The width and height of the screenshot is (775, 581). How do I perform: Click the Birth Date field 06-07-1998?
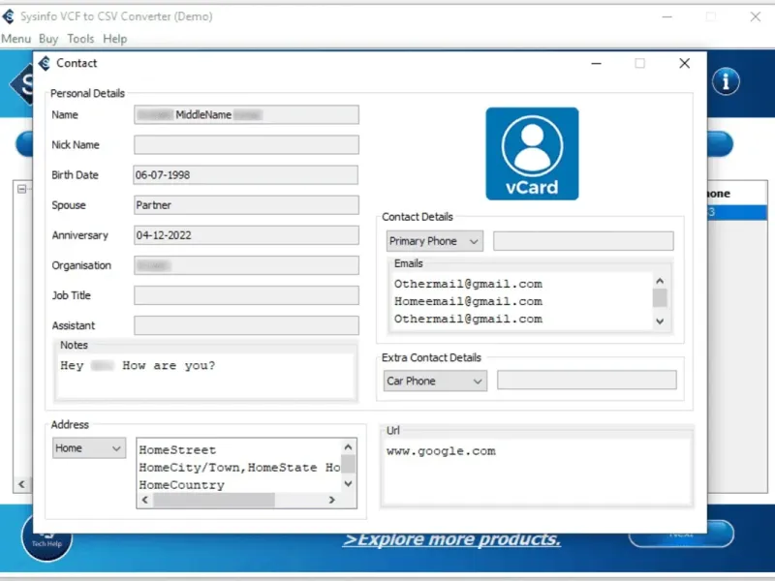coord(246,175)
